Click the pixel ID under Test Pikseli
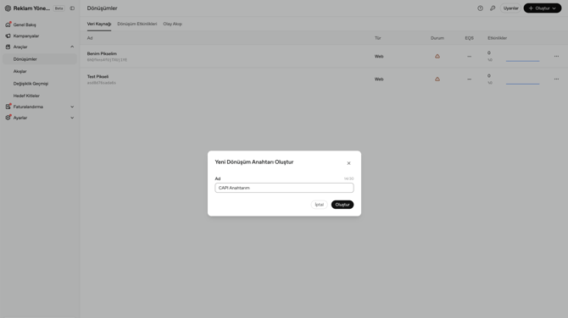The width and height of the screenshot is (568, 318). pyautogui.click(x=102, y=83)
